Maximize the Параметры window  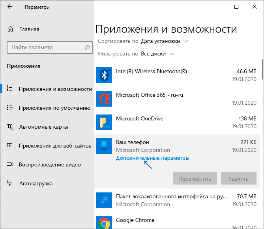pyautogui.click(x=236, y=7)
